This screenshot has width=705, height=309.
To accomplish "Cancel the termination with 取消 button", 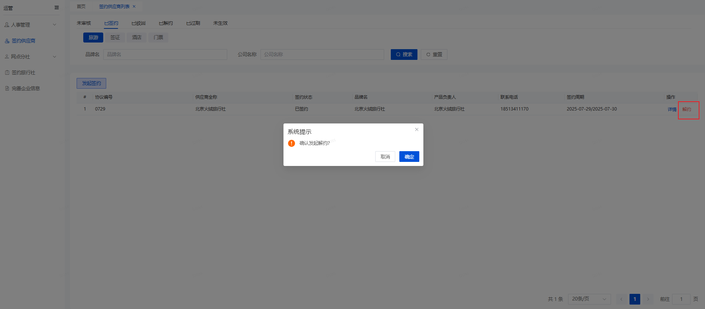I will (x=385, y=157).
